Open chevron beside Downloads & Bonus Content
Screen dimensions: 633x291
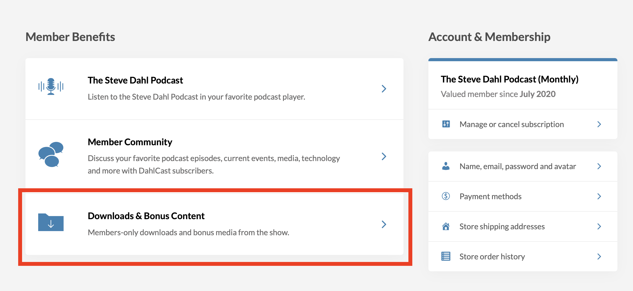coord(384,224)
